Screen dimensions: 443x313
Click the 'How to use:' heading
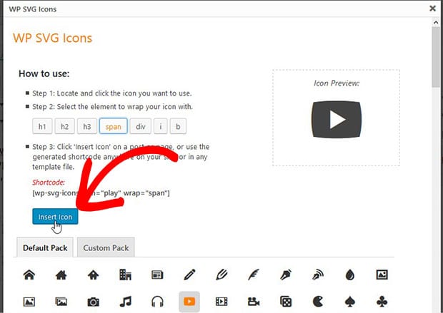coord(44,73)
